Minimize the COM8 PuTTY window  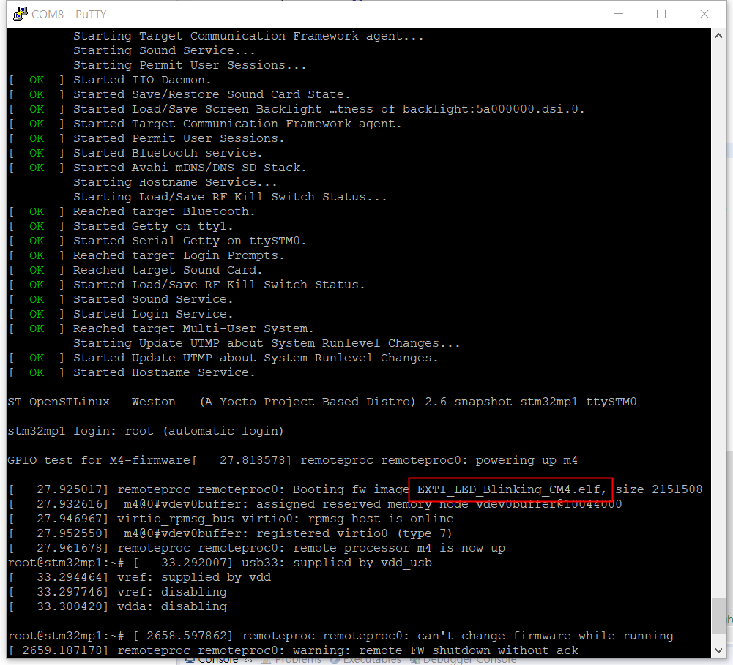[x=619, y=14]
